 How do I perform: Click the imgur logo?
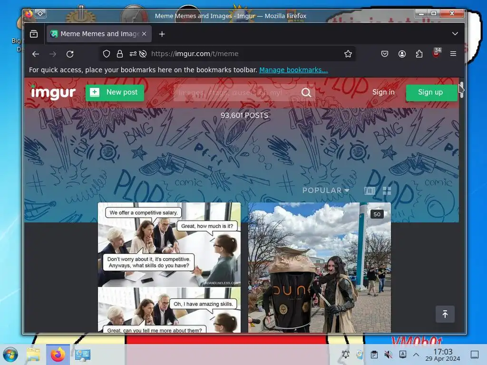click(53, 93)
